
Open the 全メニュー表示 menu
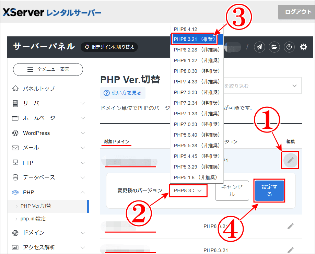pos(48,69)
